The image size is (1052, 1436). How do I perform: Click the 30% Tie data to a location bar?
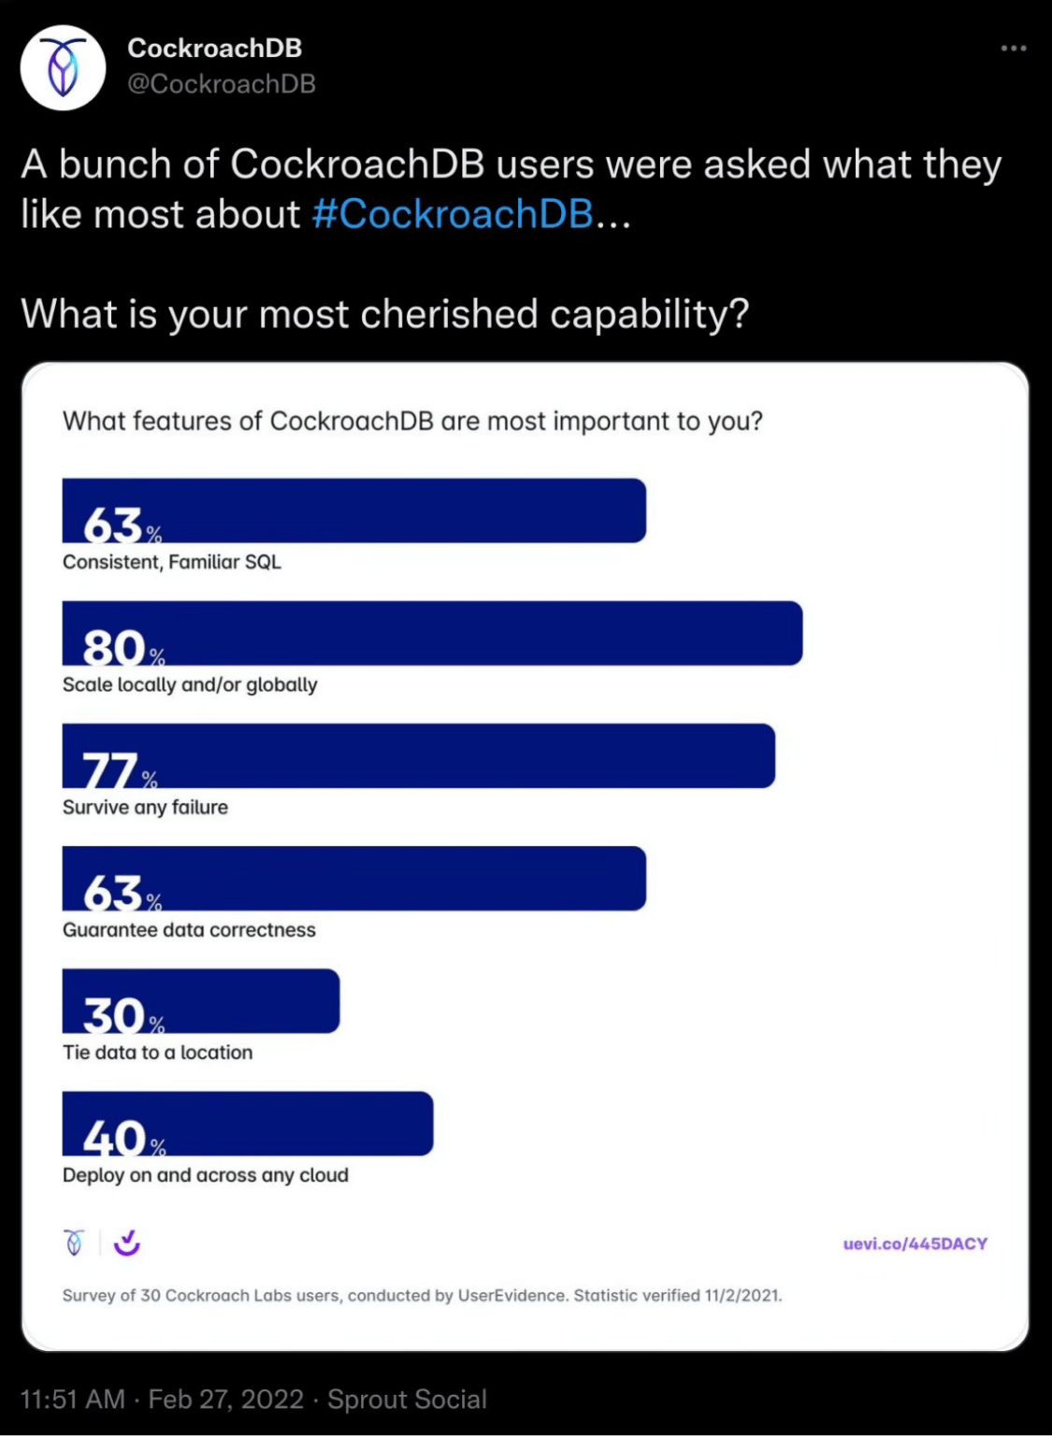tap(200, 1000)
